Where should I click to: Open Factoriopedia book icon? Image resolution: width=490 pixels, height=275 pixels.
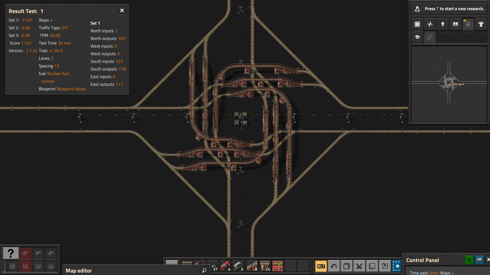(456, 24)
